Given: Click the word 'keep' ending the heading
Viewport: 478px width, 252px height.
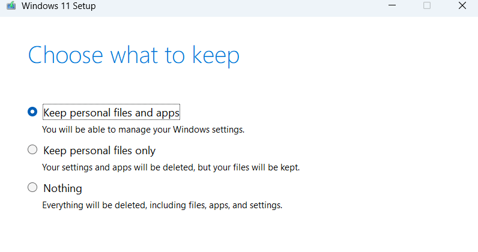Looking at the screenshot, I should 216,55.
